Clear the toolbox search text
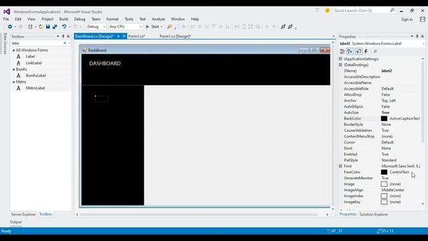Viewport: 428px width, 241px height. (65, 43)
